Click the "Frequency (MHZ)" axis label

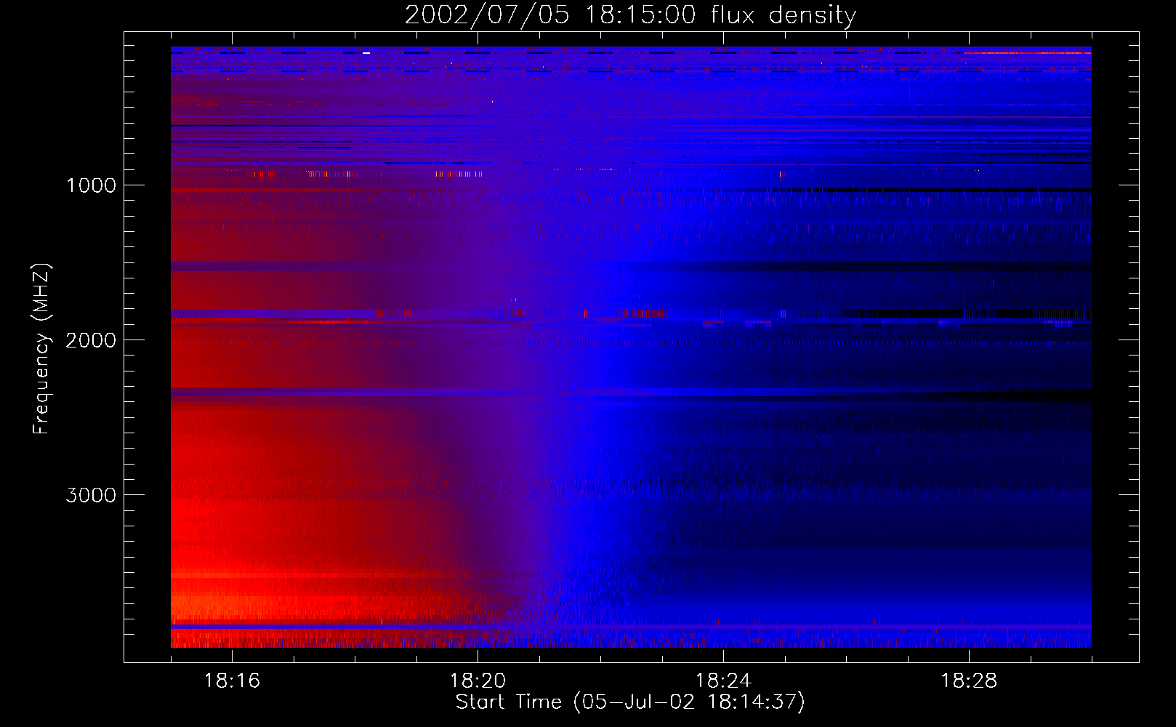[41, 349]
